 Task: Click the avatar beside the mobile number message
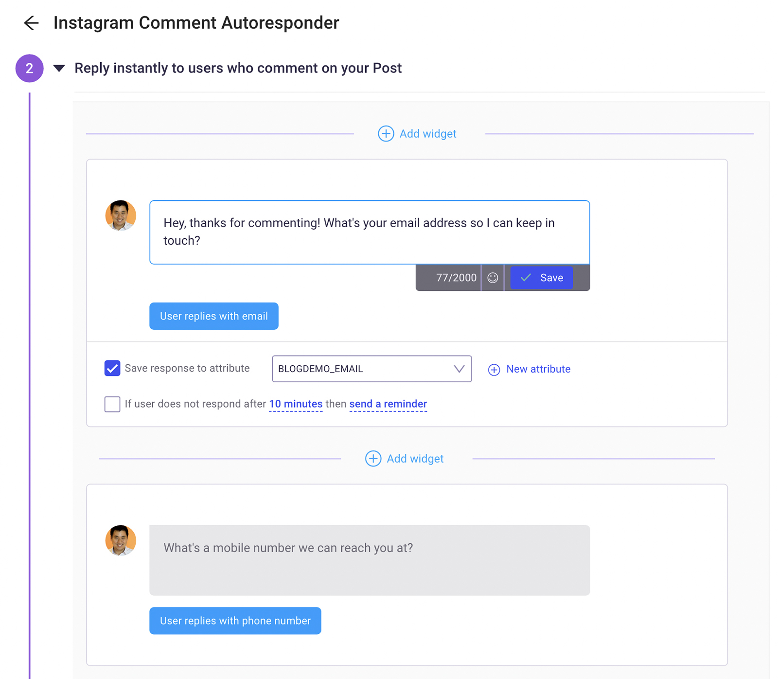[121, 540]
